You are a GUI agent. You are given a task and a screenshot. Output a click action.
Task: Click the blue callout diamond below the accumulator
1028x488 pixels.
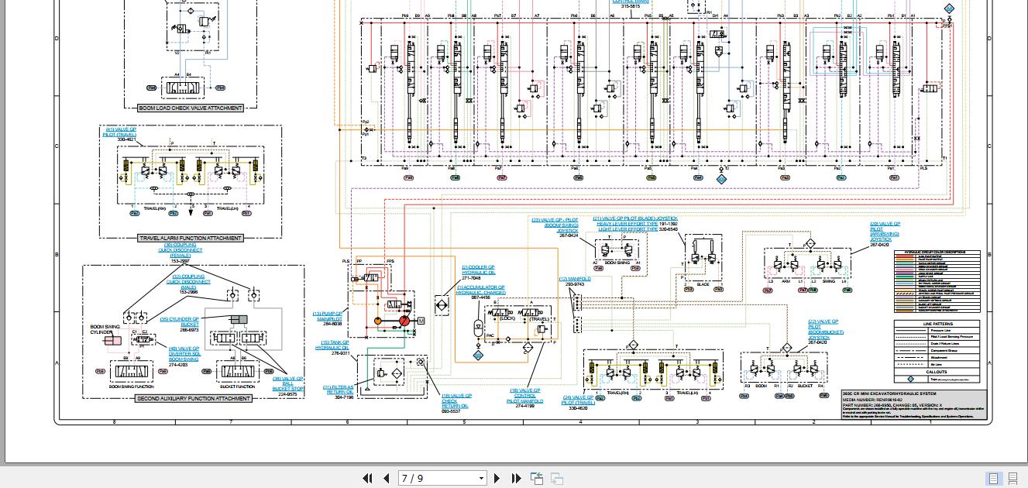click(x=478, y=356)
